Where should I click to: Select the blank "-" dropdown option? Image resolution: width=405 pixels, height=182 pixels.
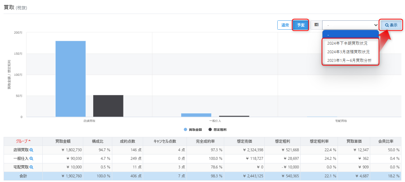click(350, 35)
